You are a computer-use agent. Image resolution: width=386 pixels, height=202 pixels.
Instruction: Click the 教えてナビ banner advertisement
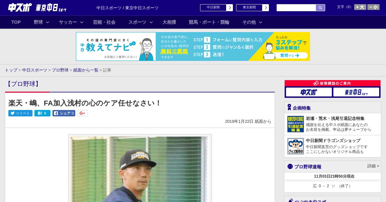click(x=193, y=46)
